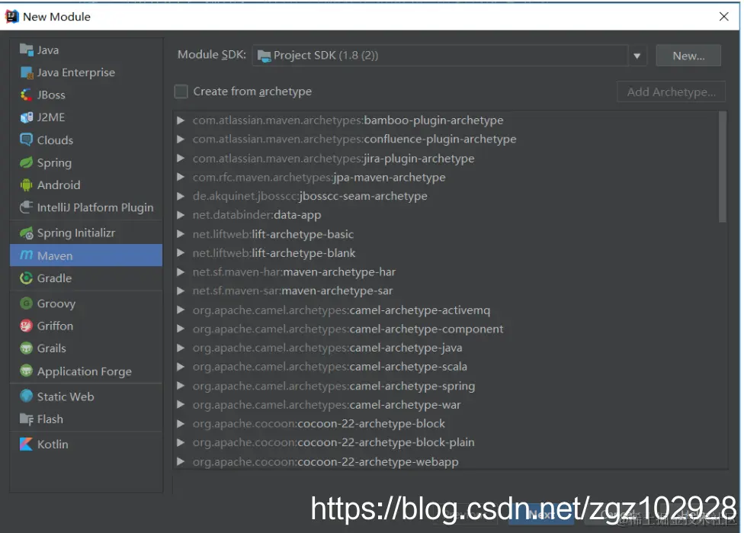Select camel-archetype-java row text

[327, 348]
